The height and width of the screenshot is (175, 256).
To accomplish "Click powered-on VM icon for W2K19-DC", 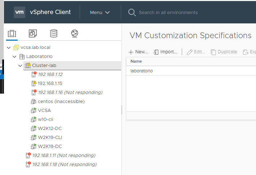I will 34,146.
